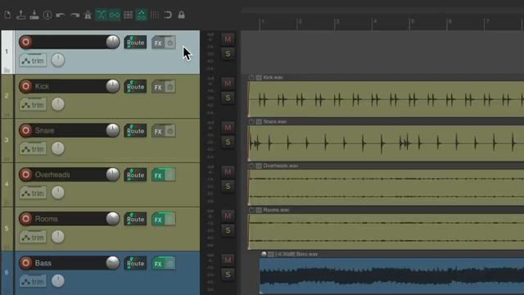
Task: Click the Bass.wav item volume knob icon
Action: click(x=264, y=254)
